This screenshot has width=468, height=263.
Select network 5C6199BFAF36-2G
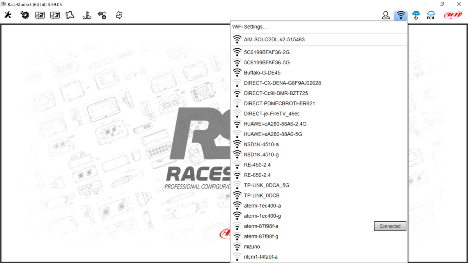click(319, 52)
